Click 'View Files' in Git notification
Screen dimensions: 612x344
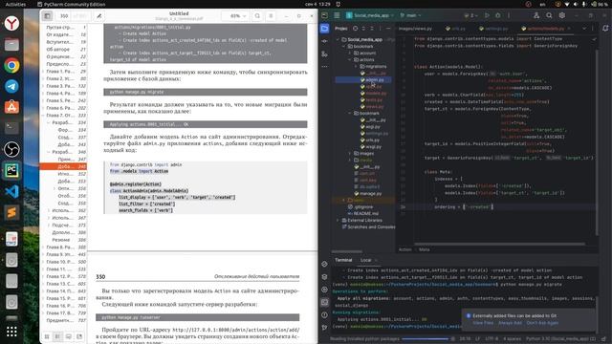[x=483, y=323]
